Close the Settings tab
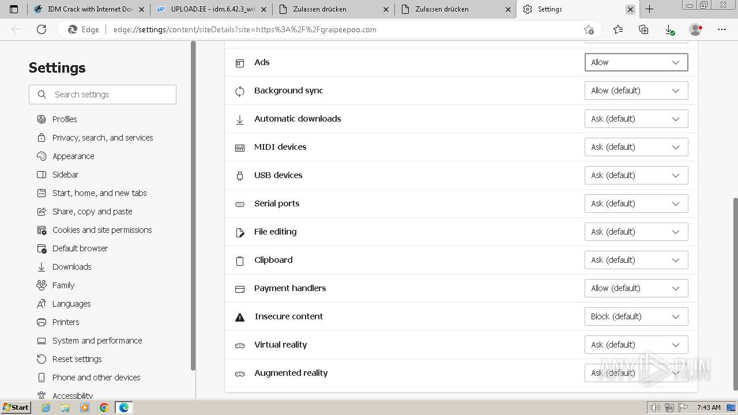738x415 pixels. [630, 9]
